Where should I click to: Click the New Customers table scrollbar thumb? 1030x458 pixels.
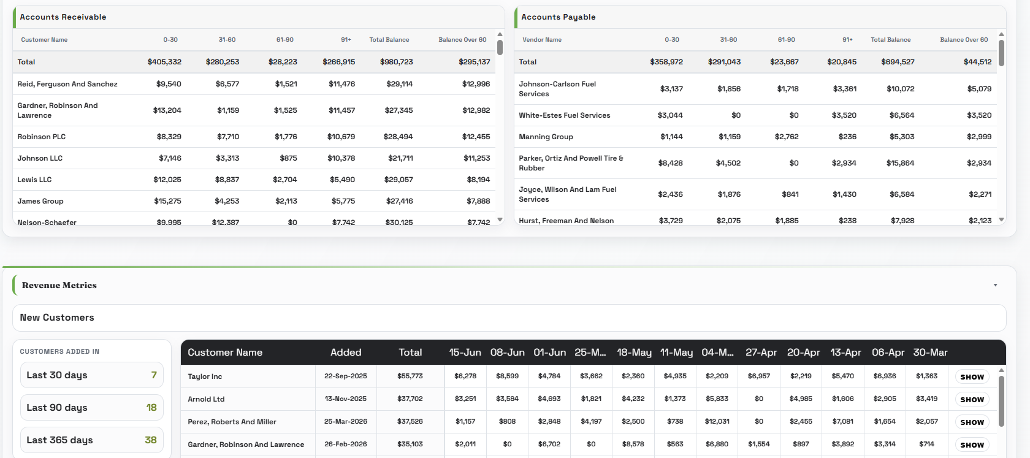1001,401
